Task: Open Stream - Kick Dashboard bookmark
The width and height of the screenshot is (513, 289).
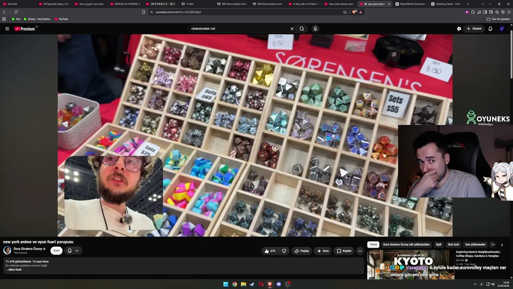Action: click(37, 19)
